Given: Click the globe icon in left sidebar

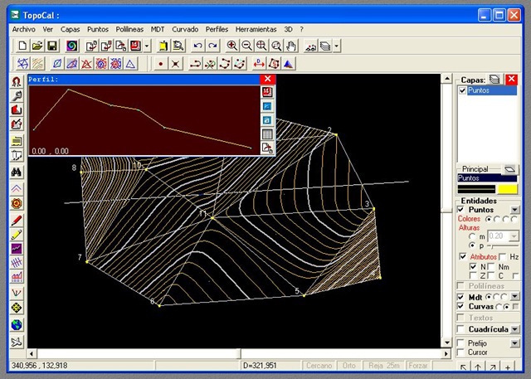Looking at the screenshot, I should pyautogui.click(x=17, y=324).
